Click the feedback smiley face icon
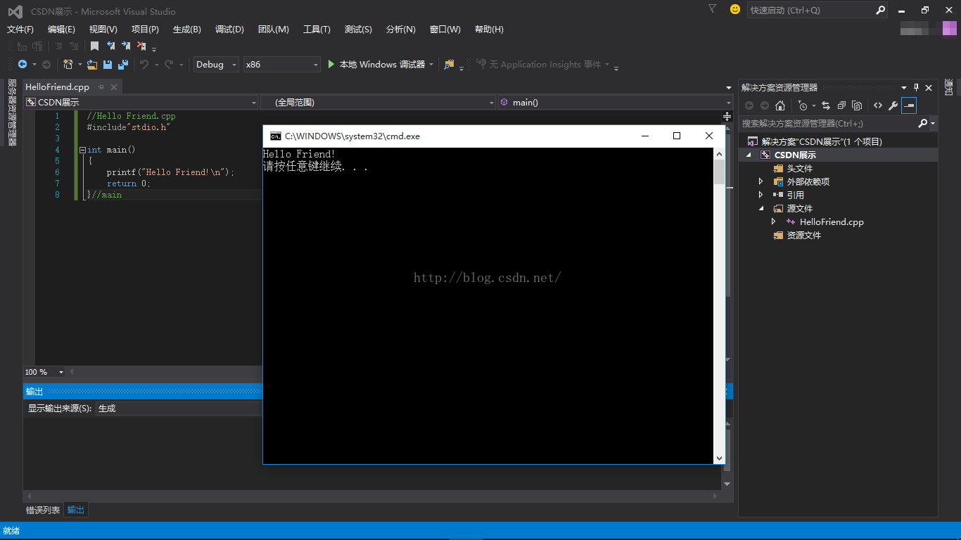961x540 pixels. (735, 9)
